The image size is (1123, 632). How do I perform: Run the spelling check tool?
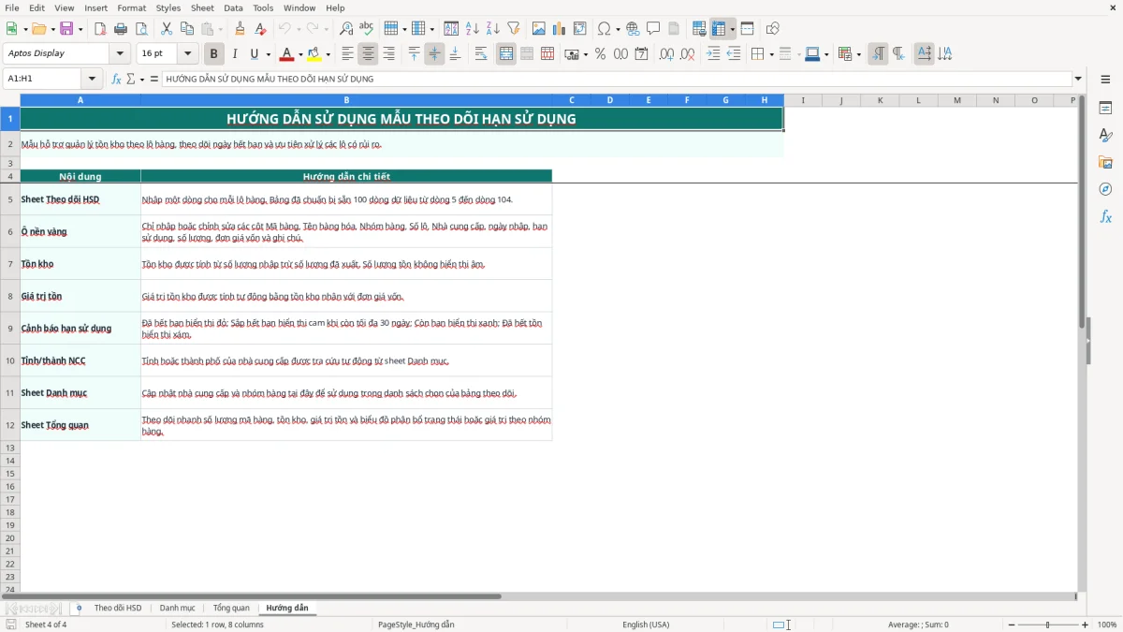click(367, 29)
